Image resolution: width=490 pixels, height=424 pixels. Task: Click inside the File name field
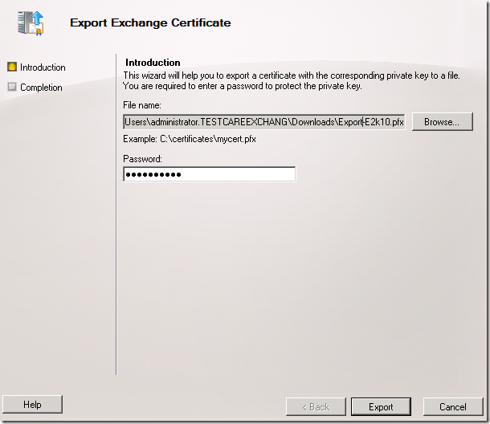click(264, 121)
